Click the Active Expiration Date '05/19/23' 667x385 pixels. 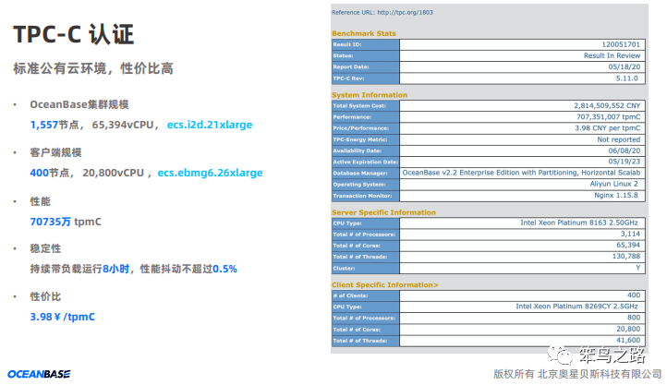pos(624,162)
